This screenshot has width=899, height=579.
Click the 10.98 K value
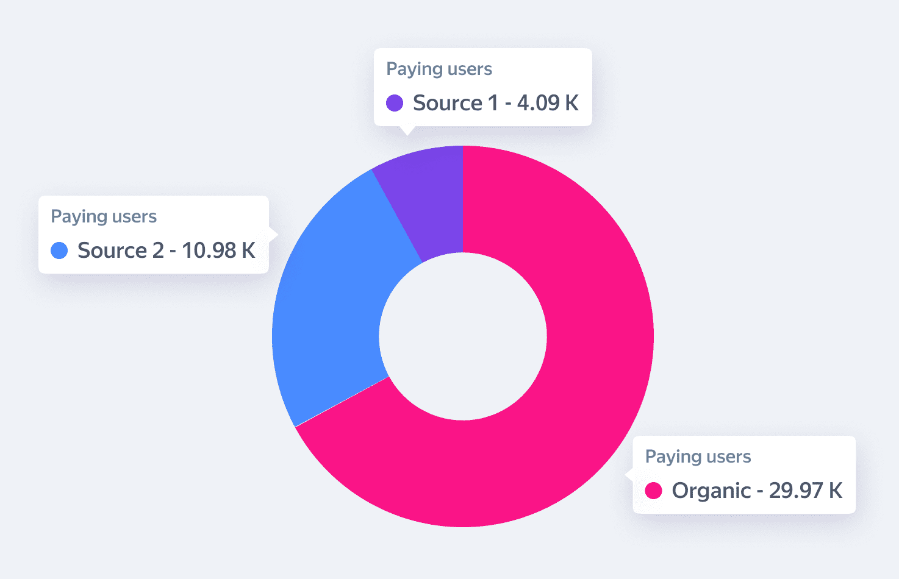click(x=218, y=250)
